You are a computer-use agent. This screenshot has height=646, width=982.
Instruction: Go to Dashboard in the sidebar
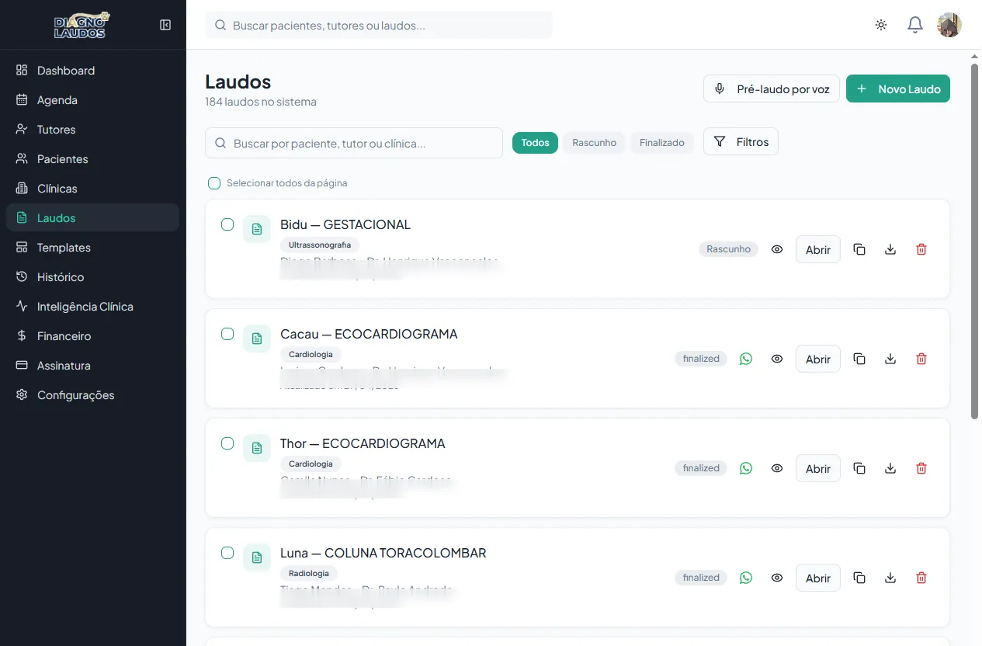tap(92, 71)
